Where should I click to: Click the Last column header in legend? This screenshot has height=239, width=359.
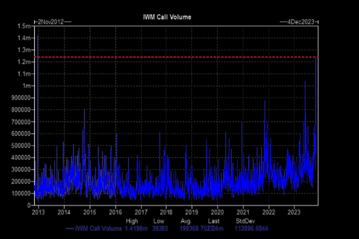[214, 221]
